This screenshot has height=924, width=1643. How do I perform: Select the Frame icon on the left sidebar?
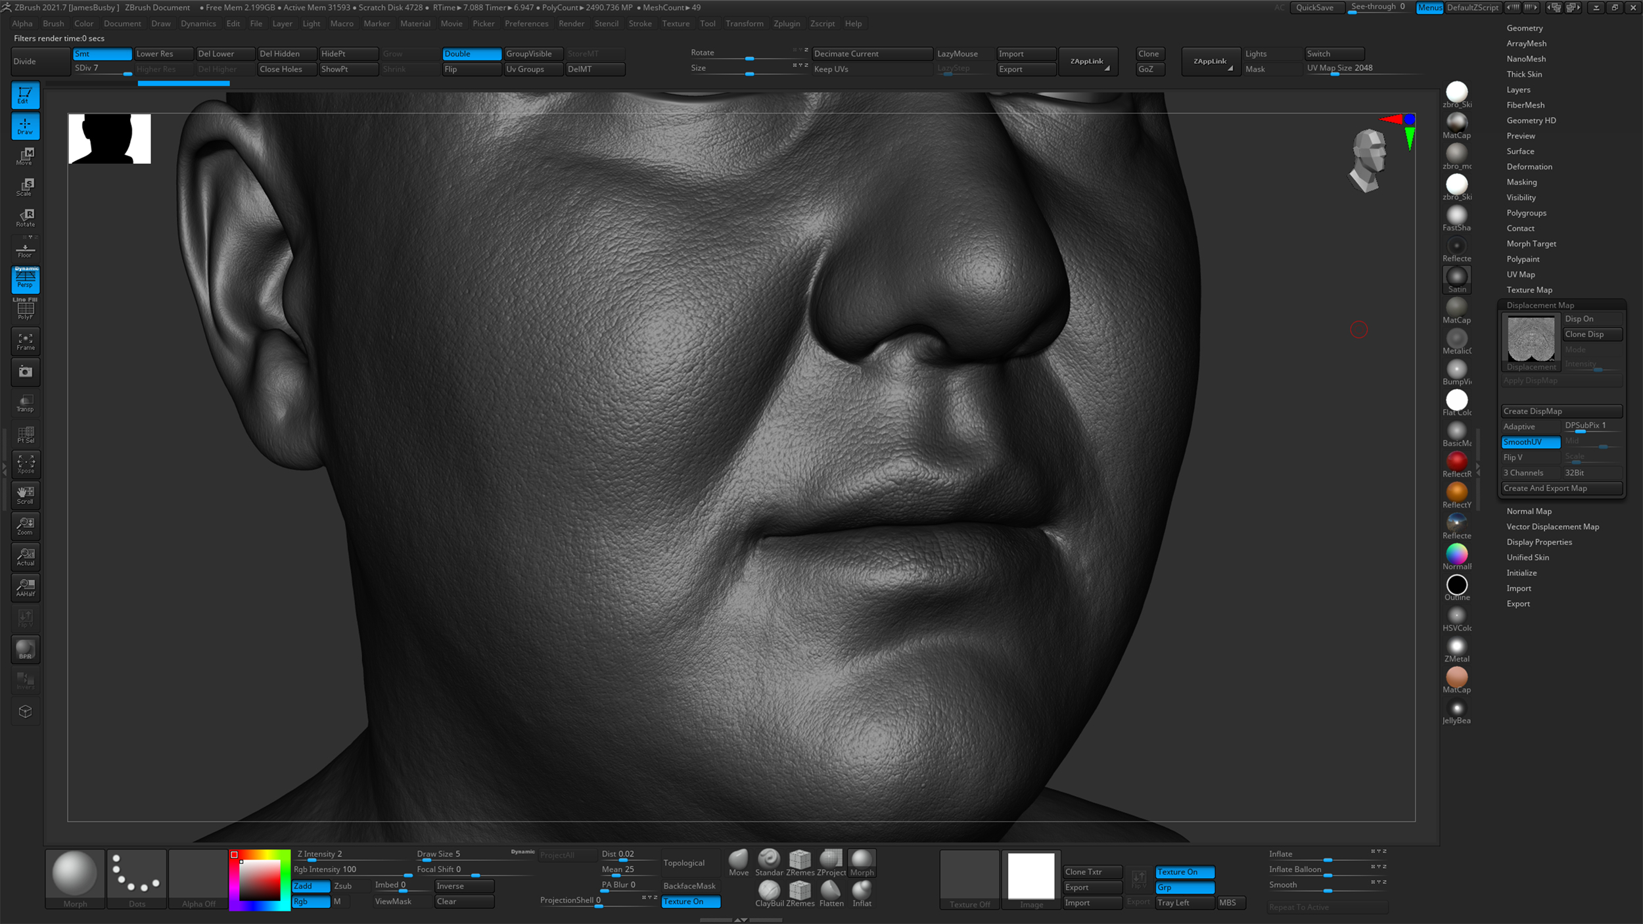(25, 341)
